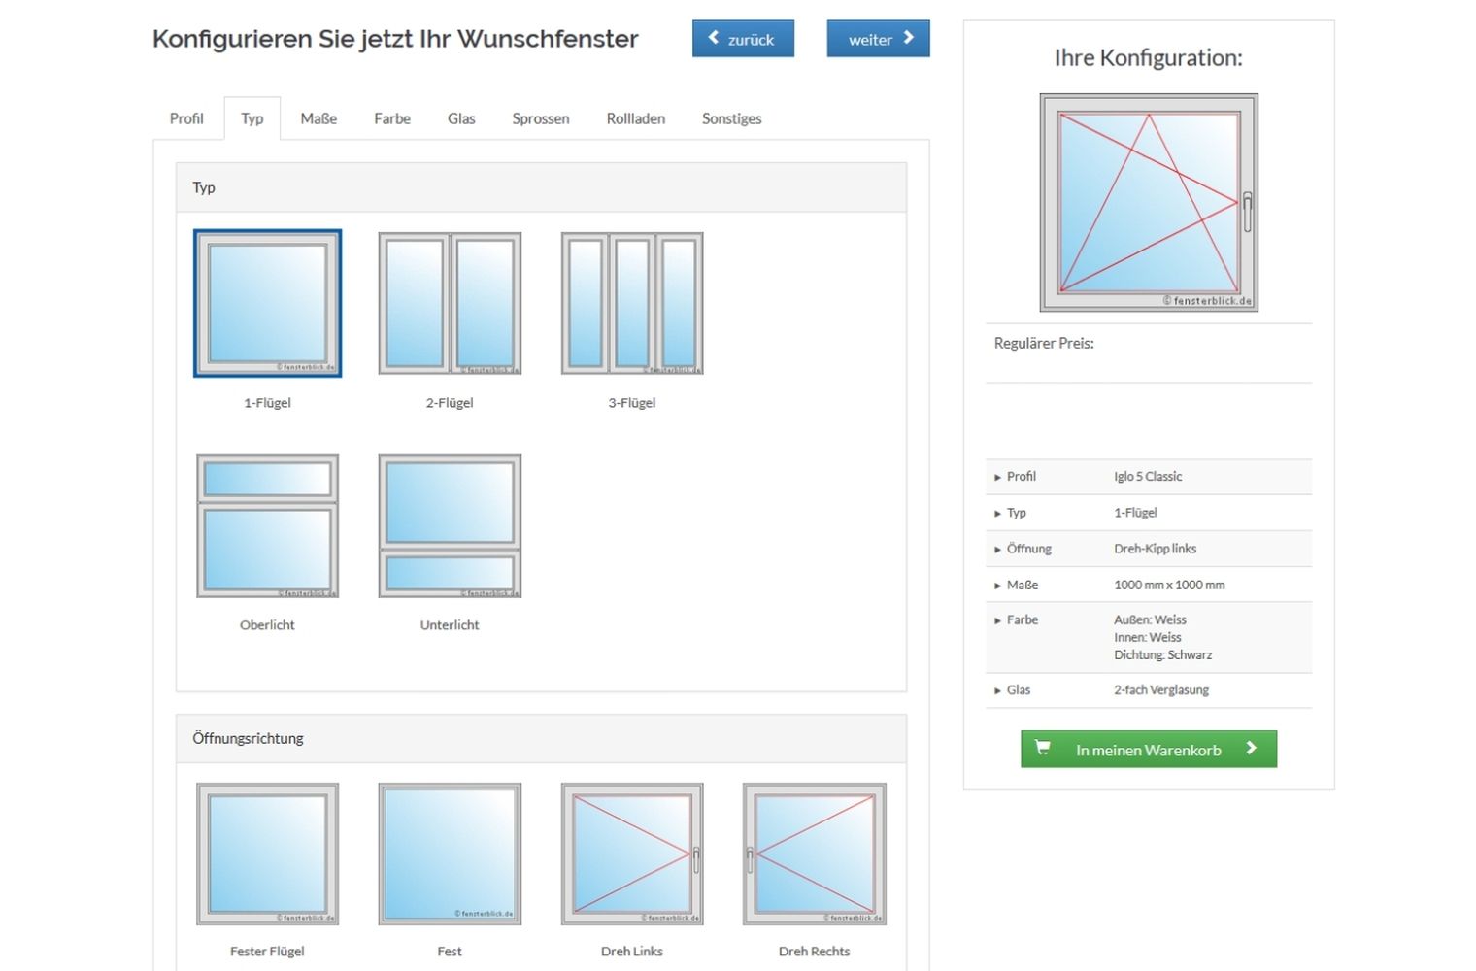This screenshot has height=971, width=1476.
Task: Choose the Unterlicht window type
Action: pos(450,525)
